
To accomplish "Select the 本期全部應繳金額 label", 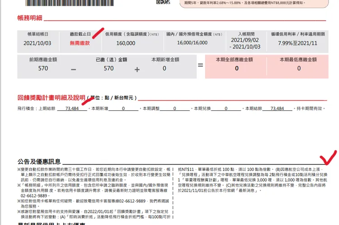I will (234, 60).
